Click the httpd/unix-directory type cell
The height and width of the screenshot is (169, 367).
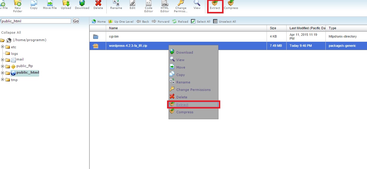[346, 37]
